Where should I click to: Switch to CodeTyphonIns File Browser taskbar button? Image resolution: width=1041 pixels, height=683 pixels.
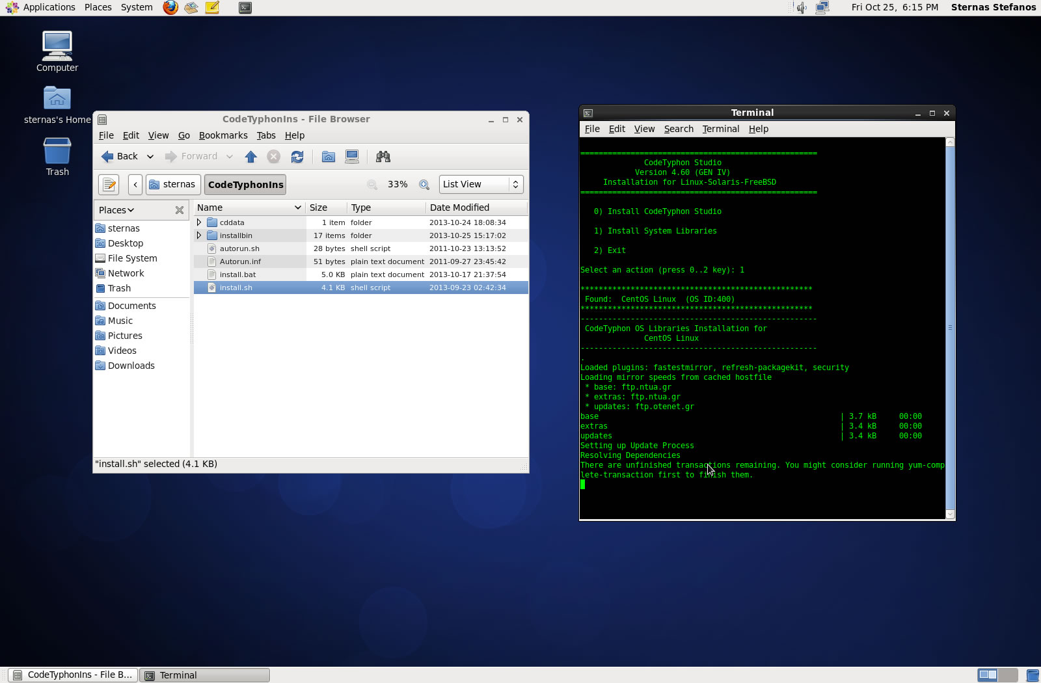tap(73, 675)
